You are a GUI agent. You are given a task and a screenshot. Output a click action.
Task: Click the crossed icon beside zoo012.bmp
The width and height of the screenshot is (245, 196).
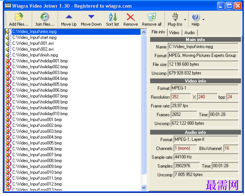pyautogui.click(x=8, y=184)
